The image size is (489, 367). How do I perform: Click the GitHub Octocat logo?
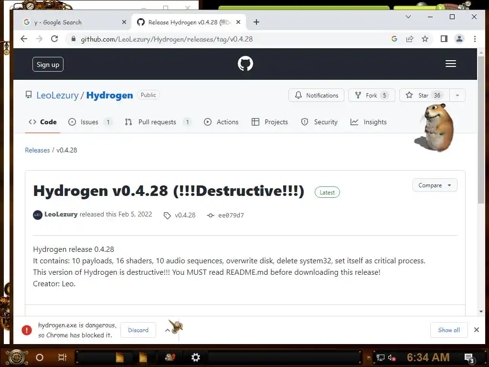click(x=245, y=64)
